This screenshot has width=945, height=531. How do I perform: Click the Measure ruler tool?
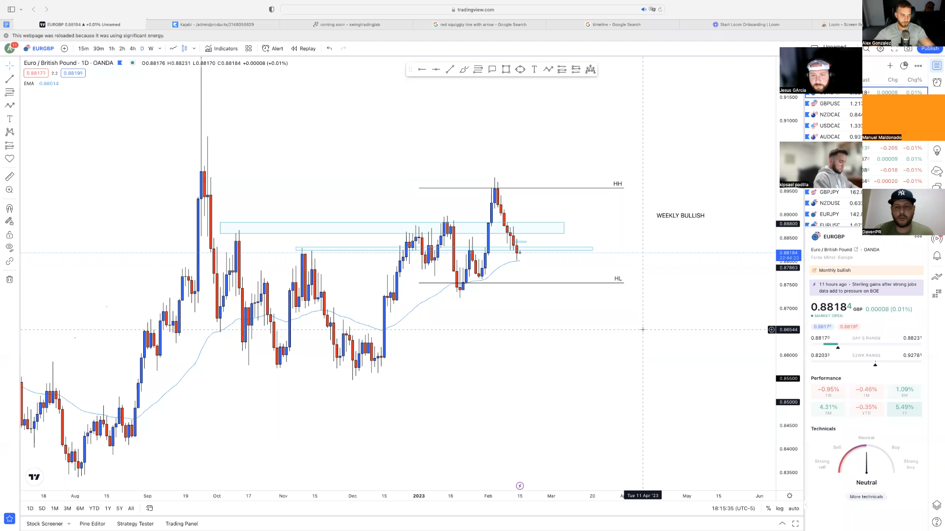[x=9, y=177]
